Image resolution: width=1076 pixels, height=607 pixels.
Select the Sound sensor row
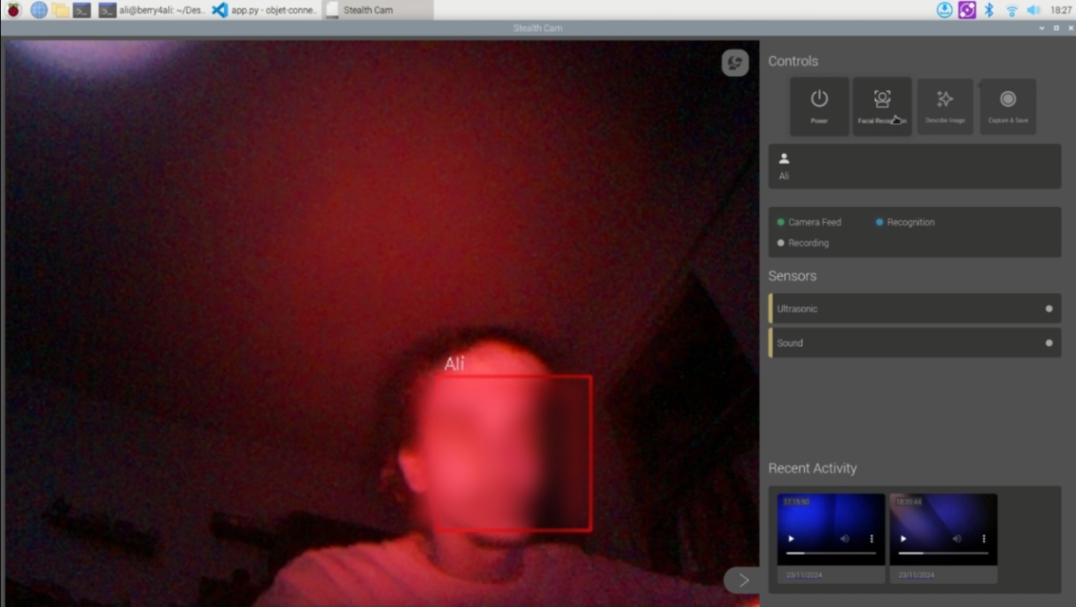[914, 342]
